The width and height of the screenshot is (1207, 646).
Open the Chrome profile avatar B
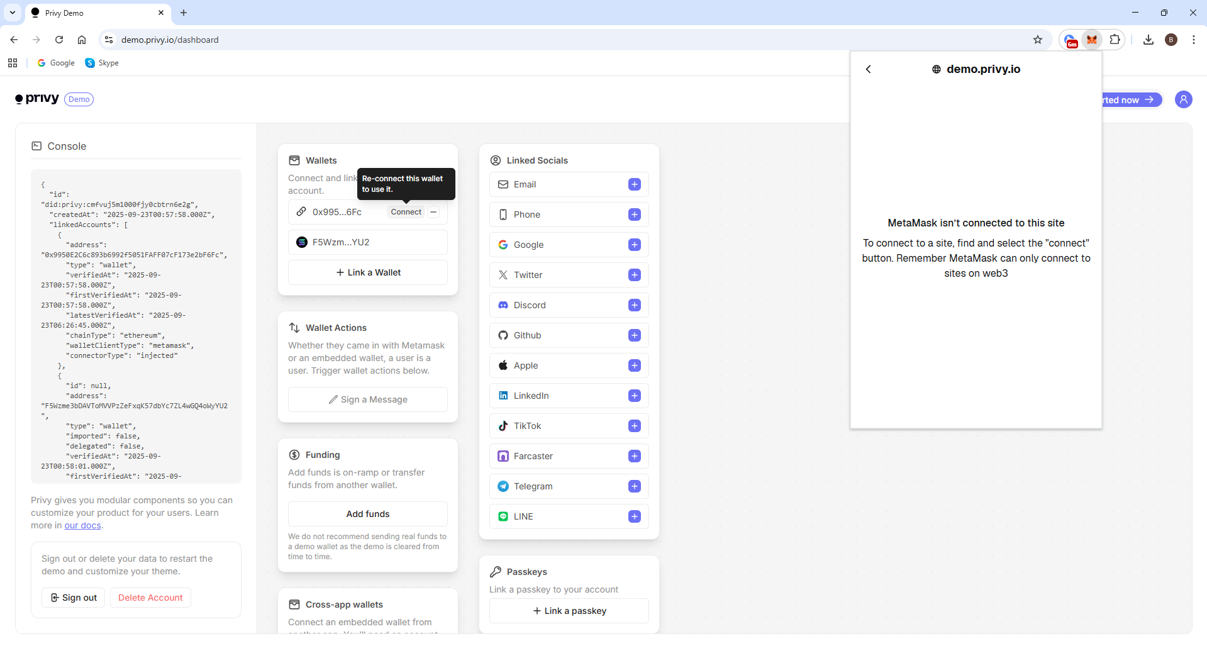[1171, 40]
